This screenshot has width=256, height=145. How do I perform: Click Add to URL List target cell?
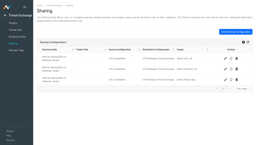184,59
